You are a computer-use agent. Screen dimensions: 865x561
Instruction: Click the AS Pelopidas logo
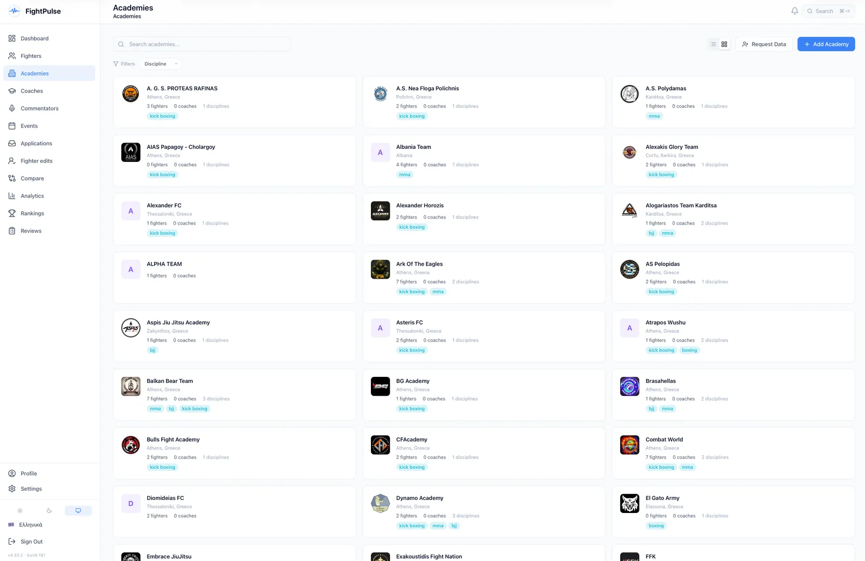[x=630, y=269]
